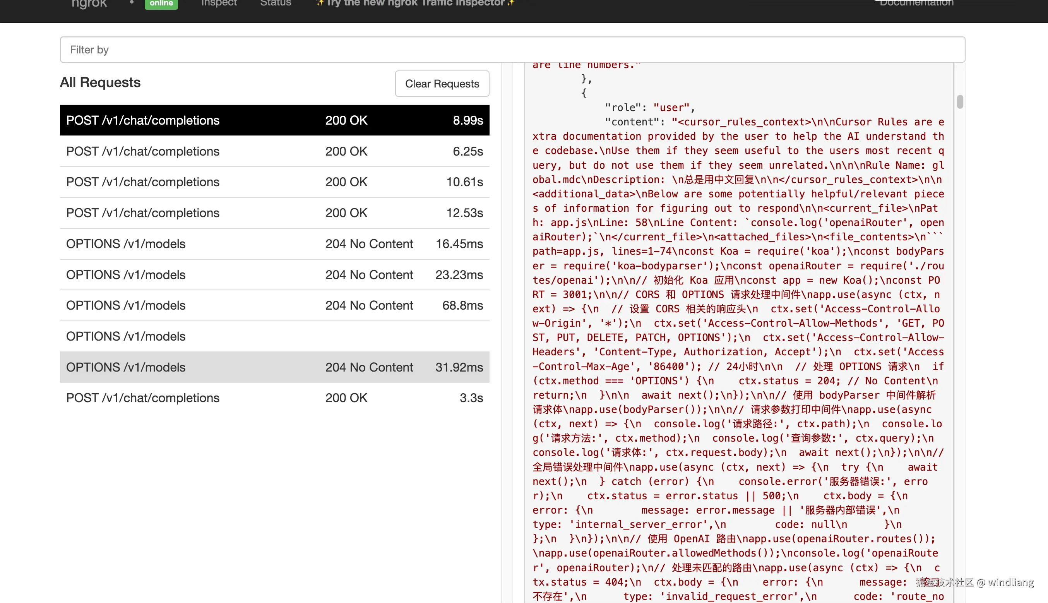Click the ngrok logo
Image resolution: width=1048 pixels, height=603 pixels.
[x=89, y=4]
